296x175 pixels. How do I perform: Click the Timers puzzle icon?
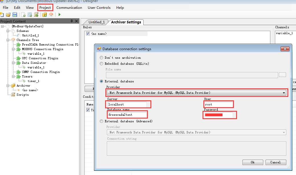(x=18, y=76)
